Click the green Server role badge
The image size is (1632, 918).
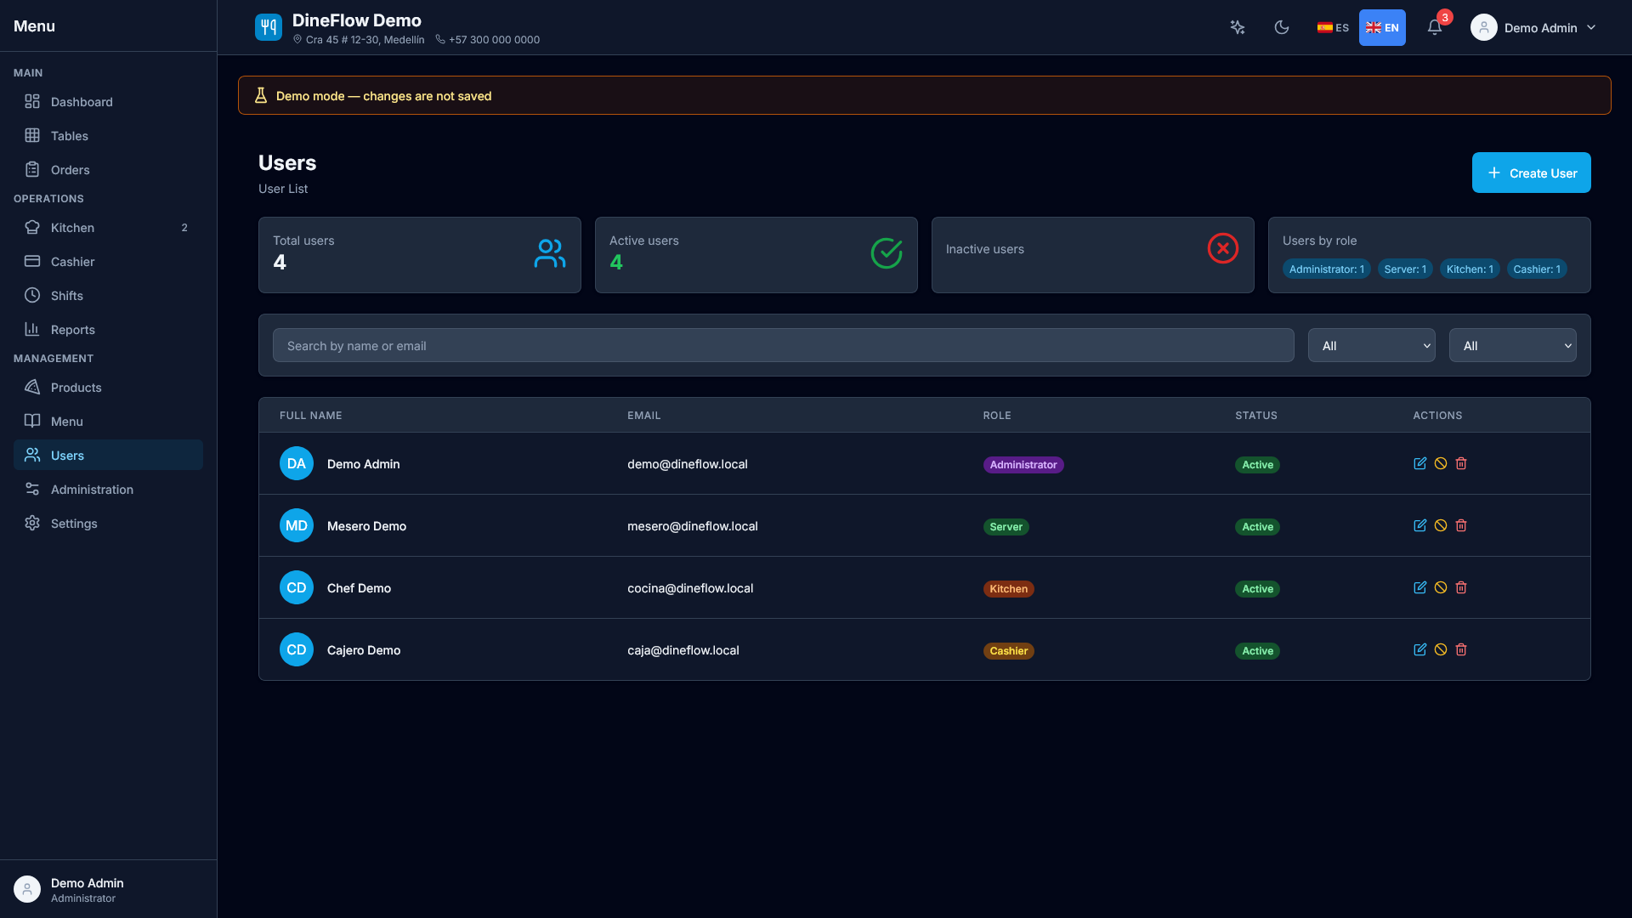point(1006,526)
